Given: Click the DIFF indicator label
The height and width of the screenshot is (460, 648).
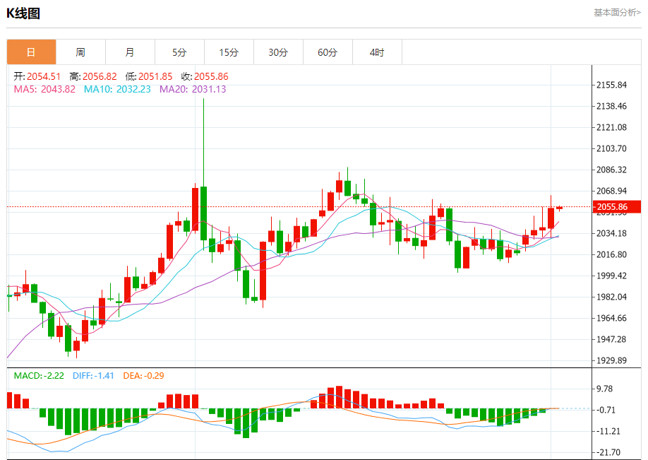Looking at the screenshot, I should point(93,376).
